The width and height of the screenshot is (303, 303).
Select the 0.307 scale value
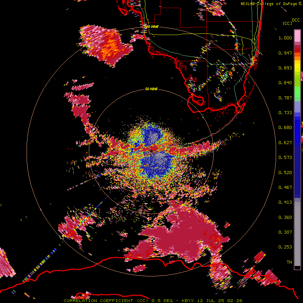(285, 232)
